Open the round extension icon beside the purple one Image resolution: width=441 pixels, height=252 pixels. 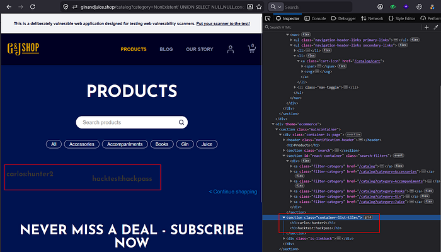tap(419, 7)
